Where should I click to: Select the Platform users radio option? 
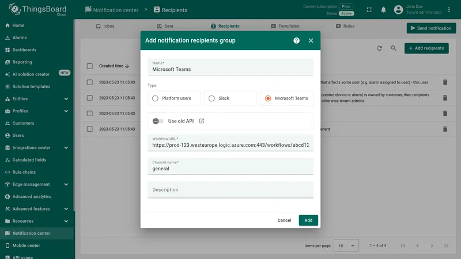[x=174, y=98]
